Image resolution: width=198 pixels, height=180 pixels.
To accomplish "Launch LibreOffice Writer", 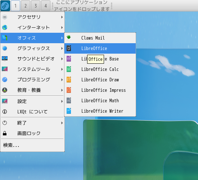I will coord(100,111).
